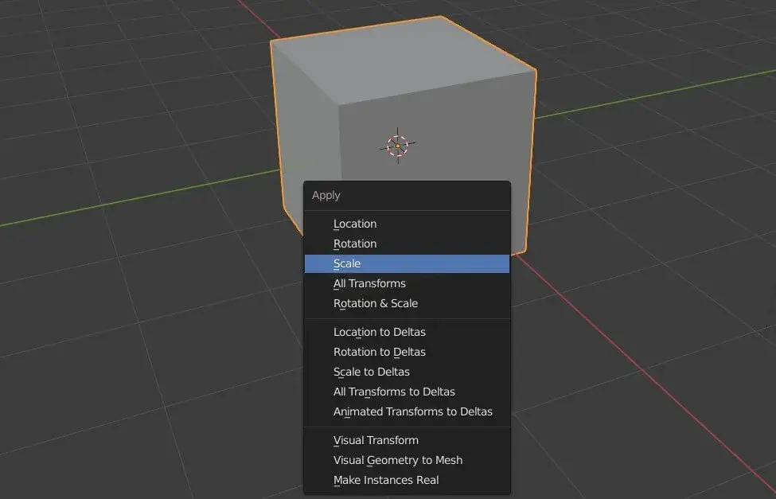The width and height of the screenshot is (776, 499).
Task: Select Animated Transforms to Deltas
Action: click(407, 411)
